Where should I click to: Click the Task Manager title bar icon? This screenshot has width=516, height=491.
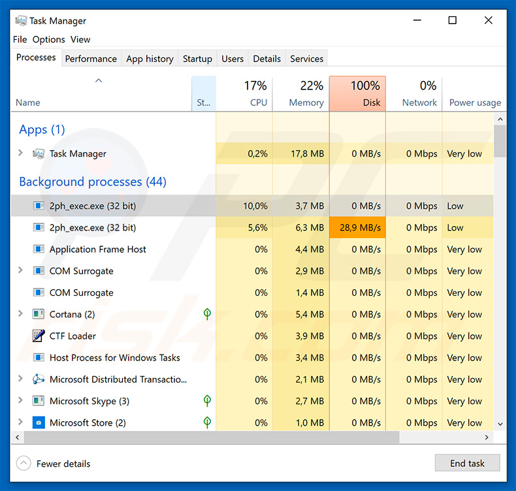click(x=21, y=21)
